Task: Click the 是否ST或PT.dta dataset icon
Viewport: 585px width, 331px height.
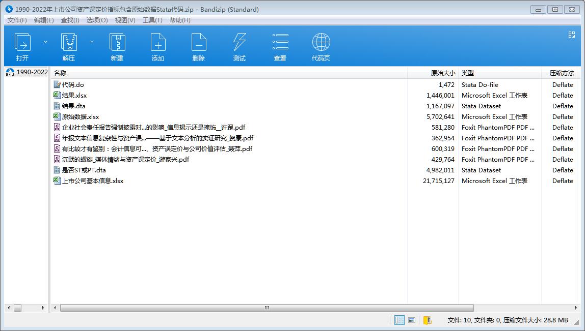Action: pos(57,170)
